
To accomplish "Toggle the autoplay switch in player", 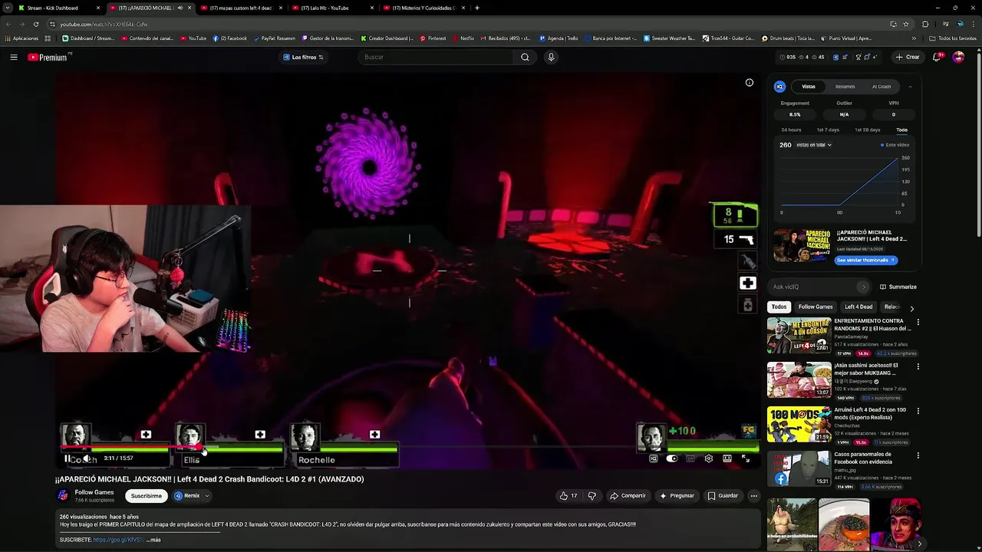I will (x=672, y=458).
